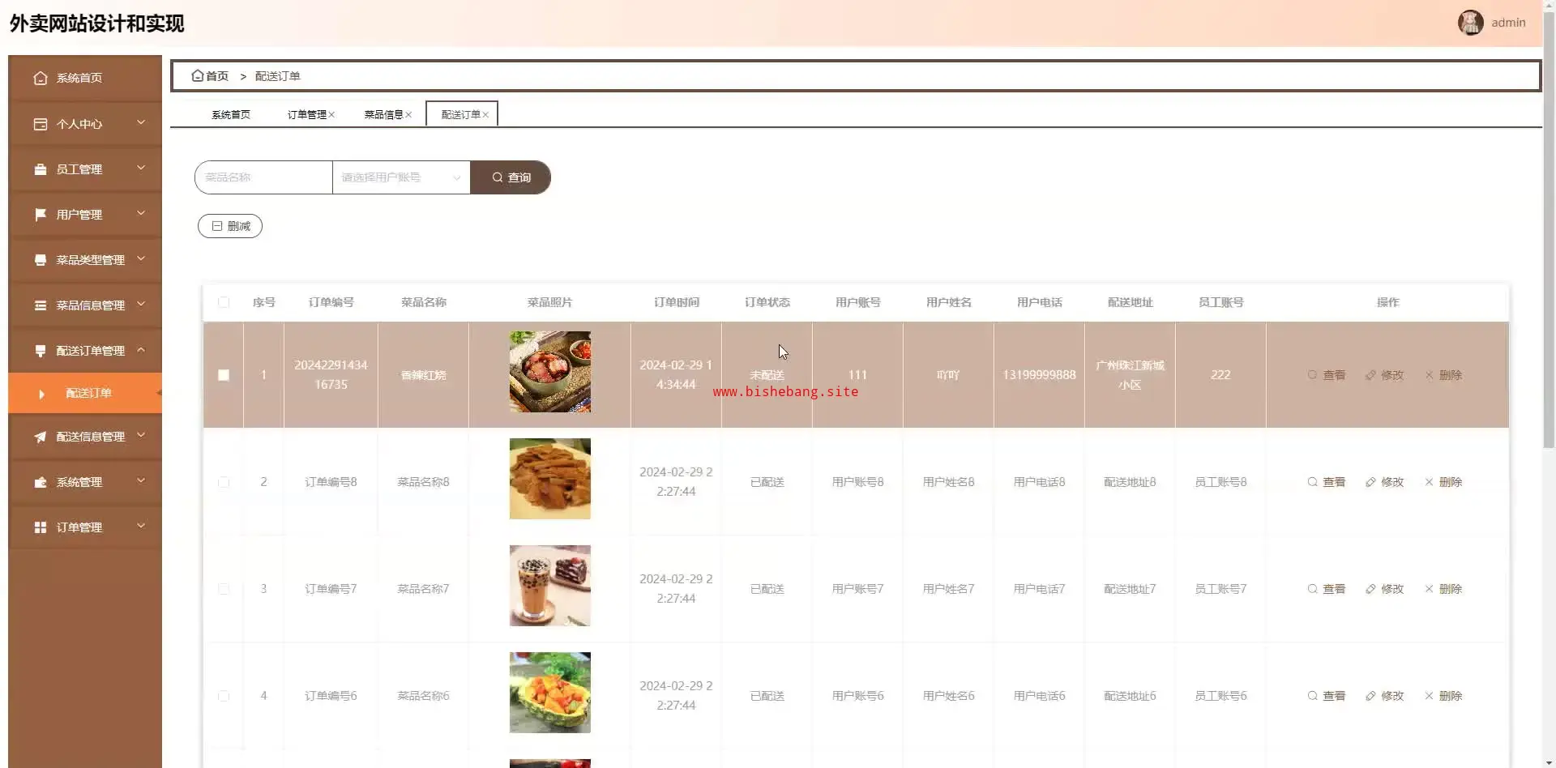This screenshot has width=1556, height=768.
Task: Select the 配送订单 tab
Action: tap(460, 115)
